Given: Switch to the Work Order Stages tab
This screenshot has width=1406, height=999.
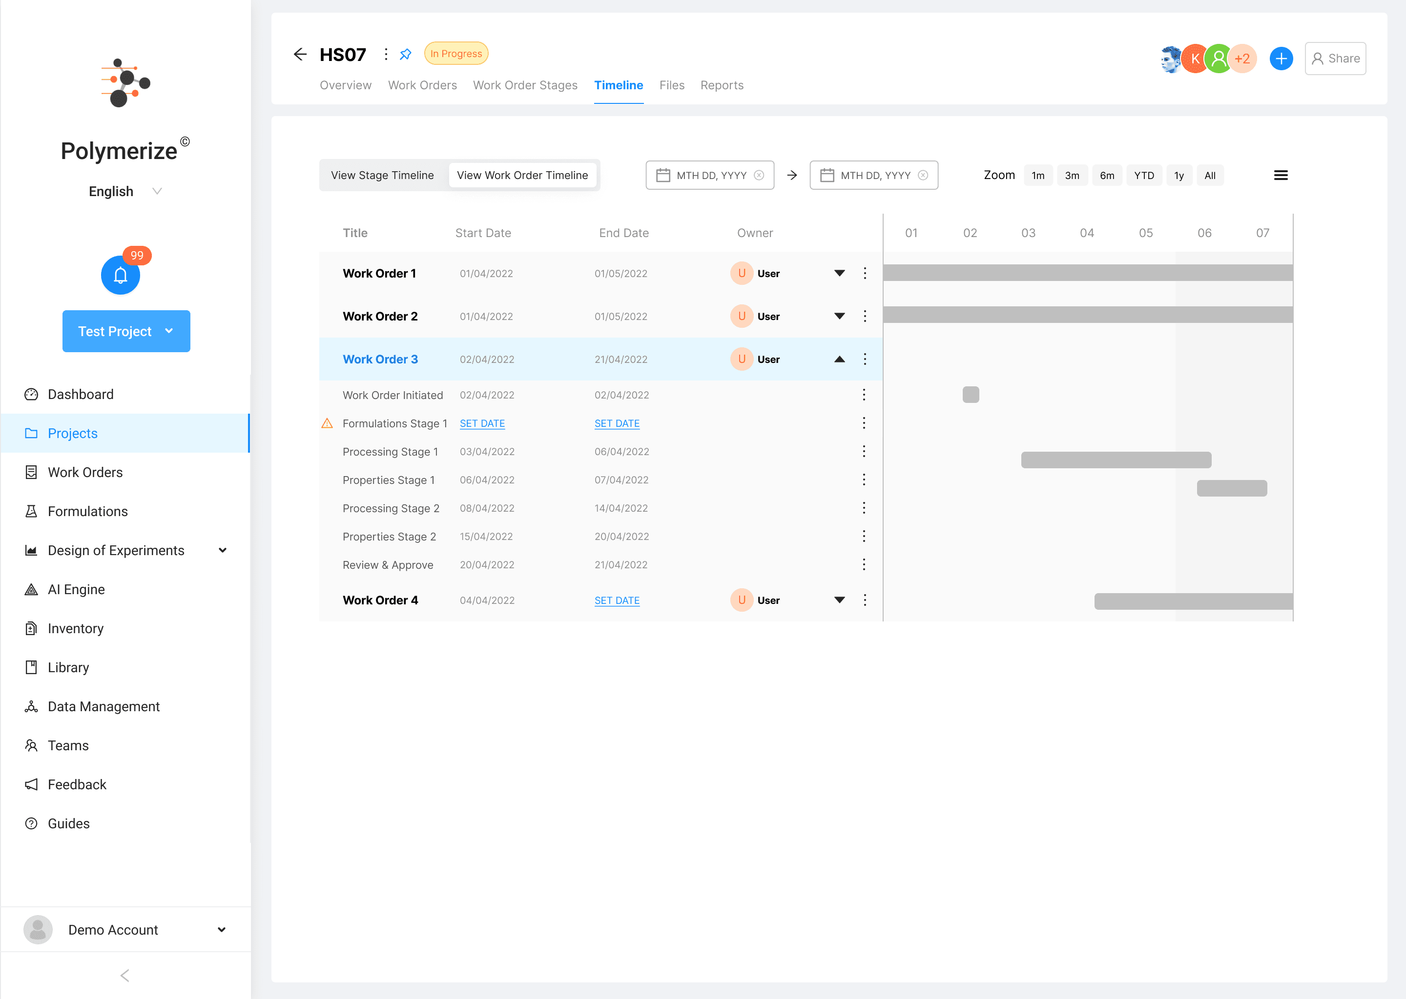Looking at the screenshot, I should (525, 85).
